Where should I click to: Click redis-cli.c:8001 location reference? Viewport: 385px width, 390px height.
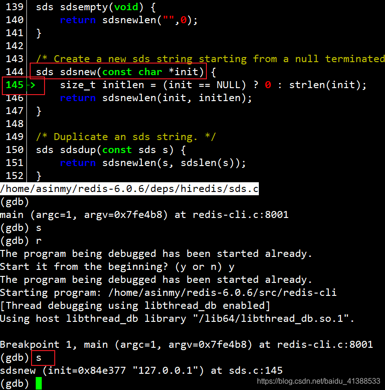click(241, 215)
